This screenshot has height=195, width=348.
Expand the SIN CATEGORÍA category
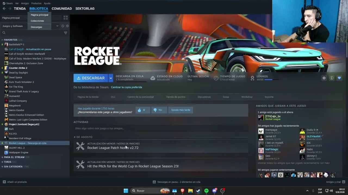point(2,167)
